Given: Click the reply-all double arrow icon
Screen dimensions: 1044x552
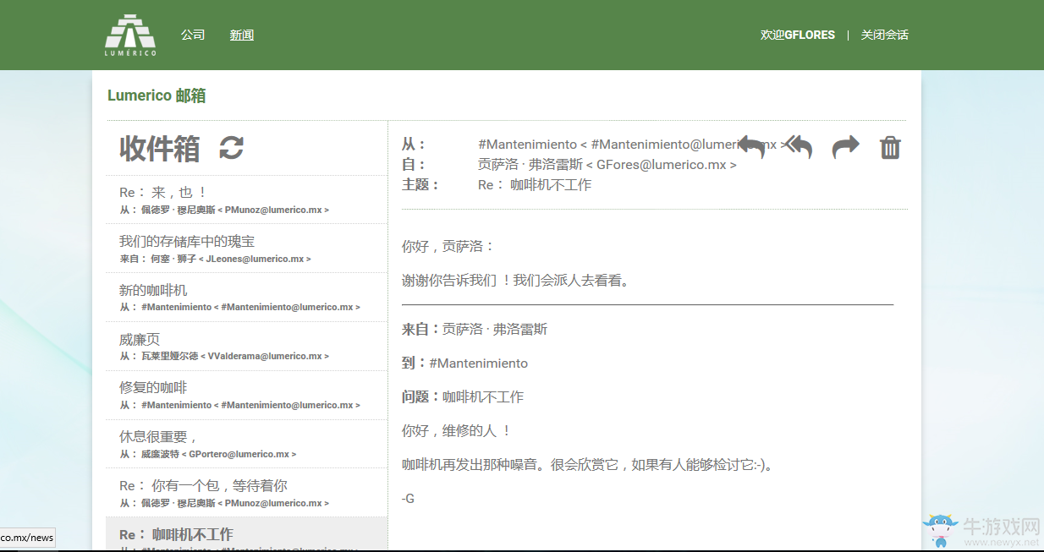Looking at the screenshot, I should pyautogui.click(x=798, y=147).
